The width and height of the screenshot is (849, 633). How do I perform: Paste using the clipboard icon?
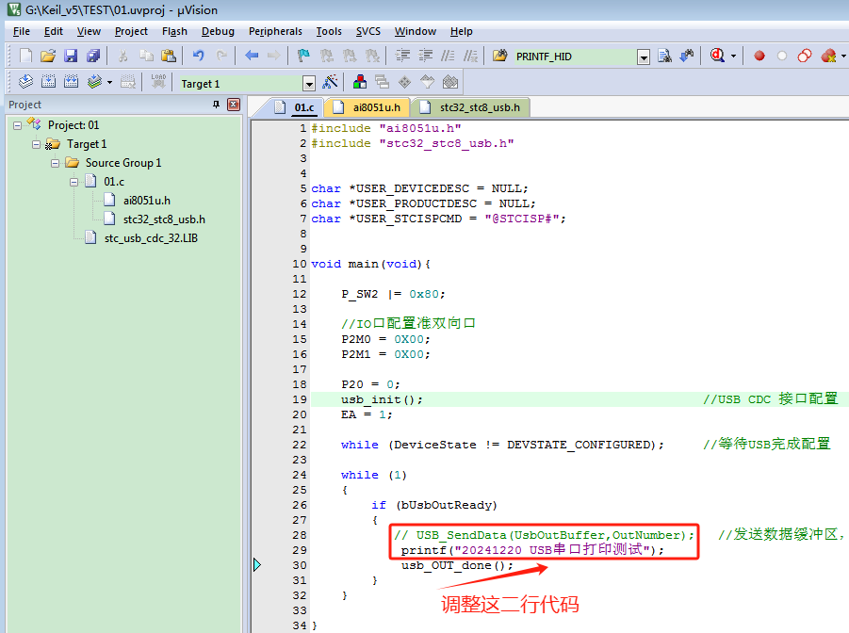pos(169,56)
